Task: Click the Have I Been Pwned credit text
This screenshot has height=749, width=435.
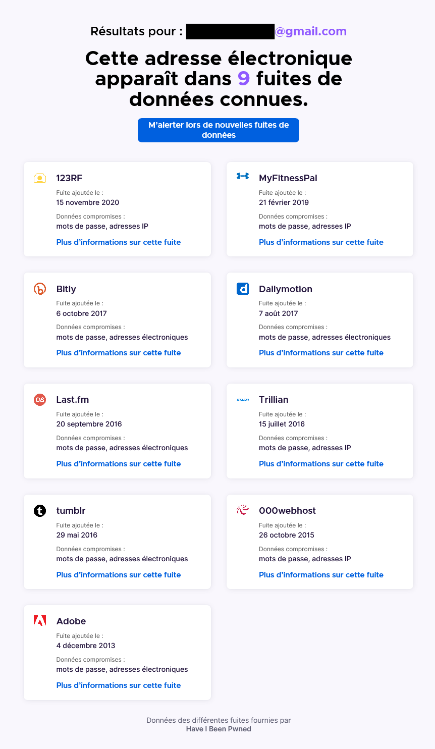Action: click(x=219, y=729)
